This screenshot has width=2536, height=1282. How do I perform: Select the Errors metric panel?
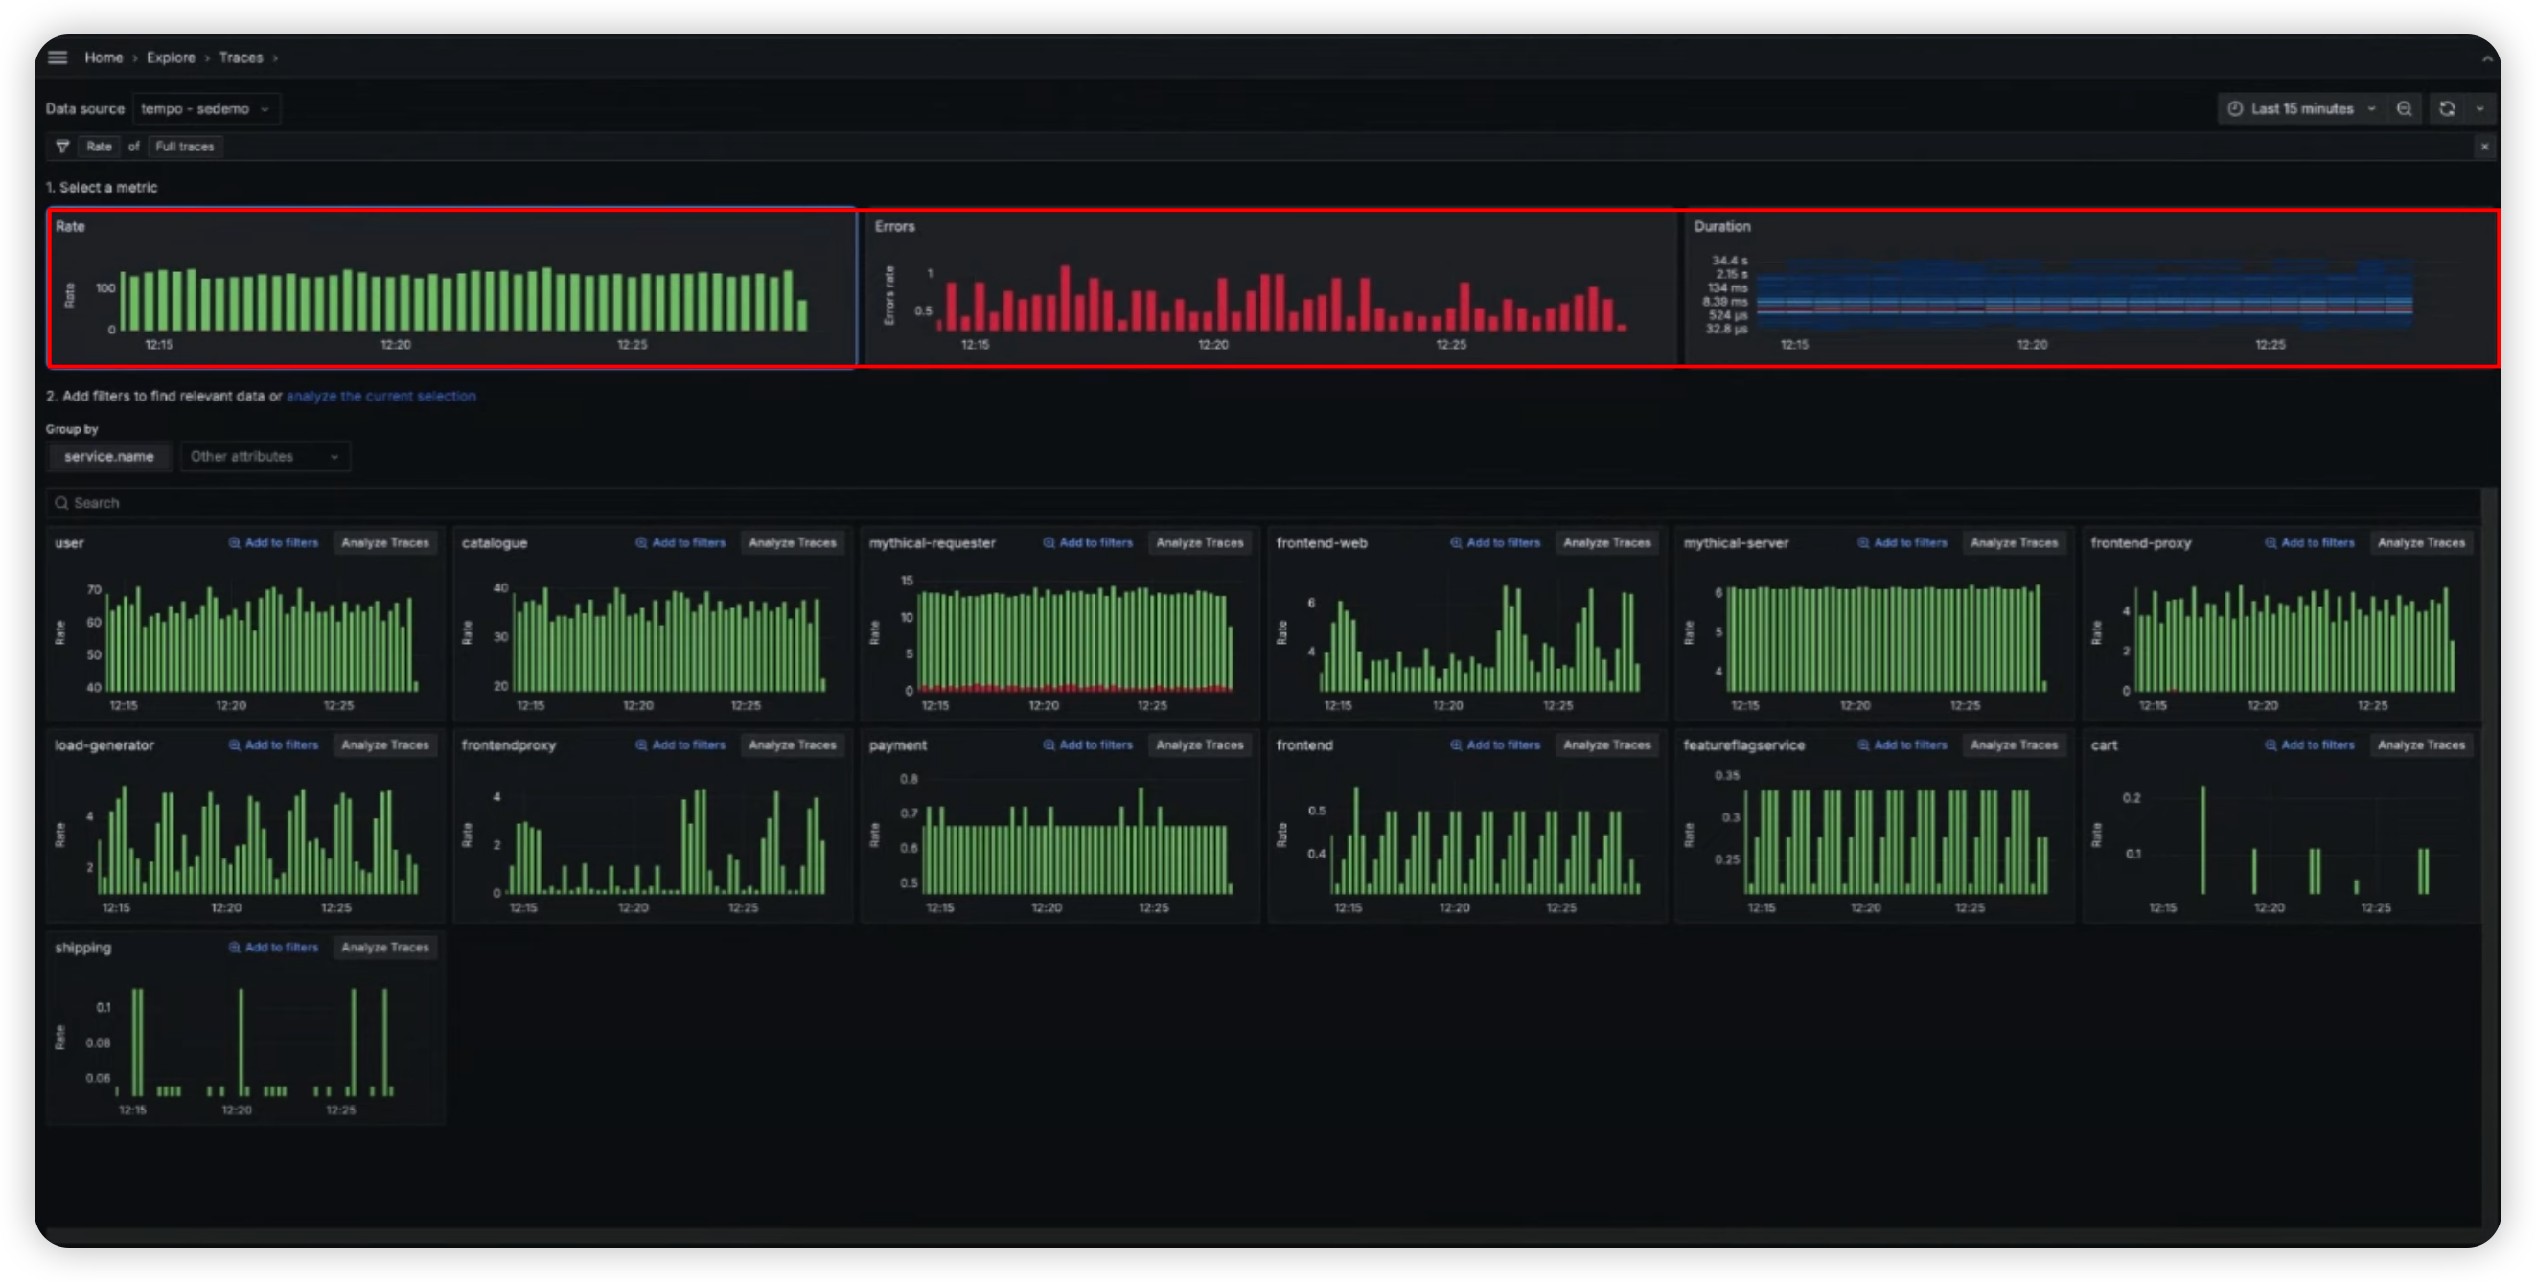tap(1270, 287)
